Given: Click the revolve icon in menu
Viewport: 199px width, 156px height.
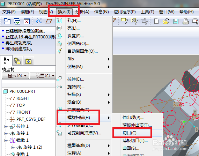Looking at the screenshot, I should pyautogui.click(x=59, y=87).
